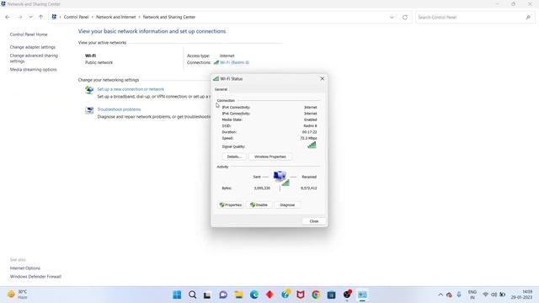This screenshot has width=539, height=303.
Task: Go back using the Back arrow
Action: (8, 17)
